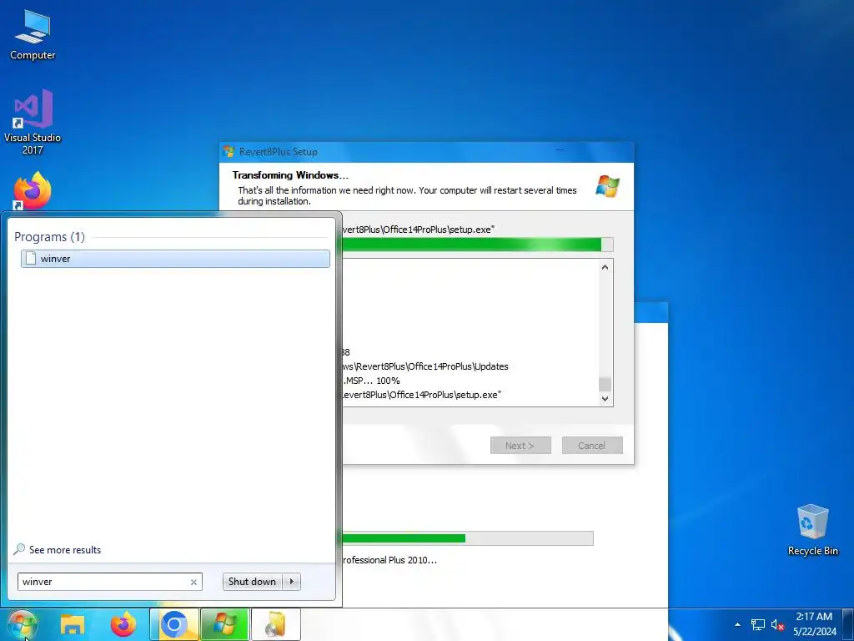Click the Next button in Setup

point(520,446)
